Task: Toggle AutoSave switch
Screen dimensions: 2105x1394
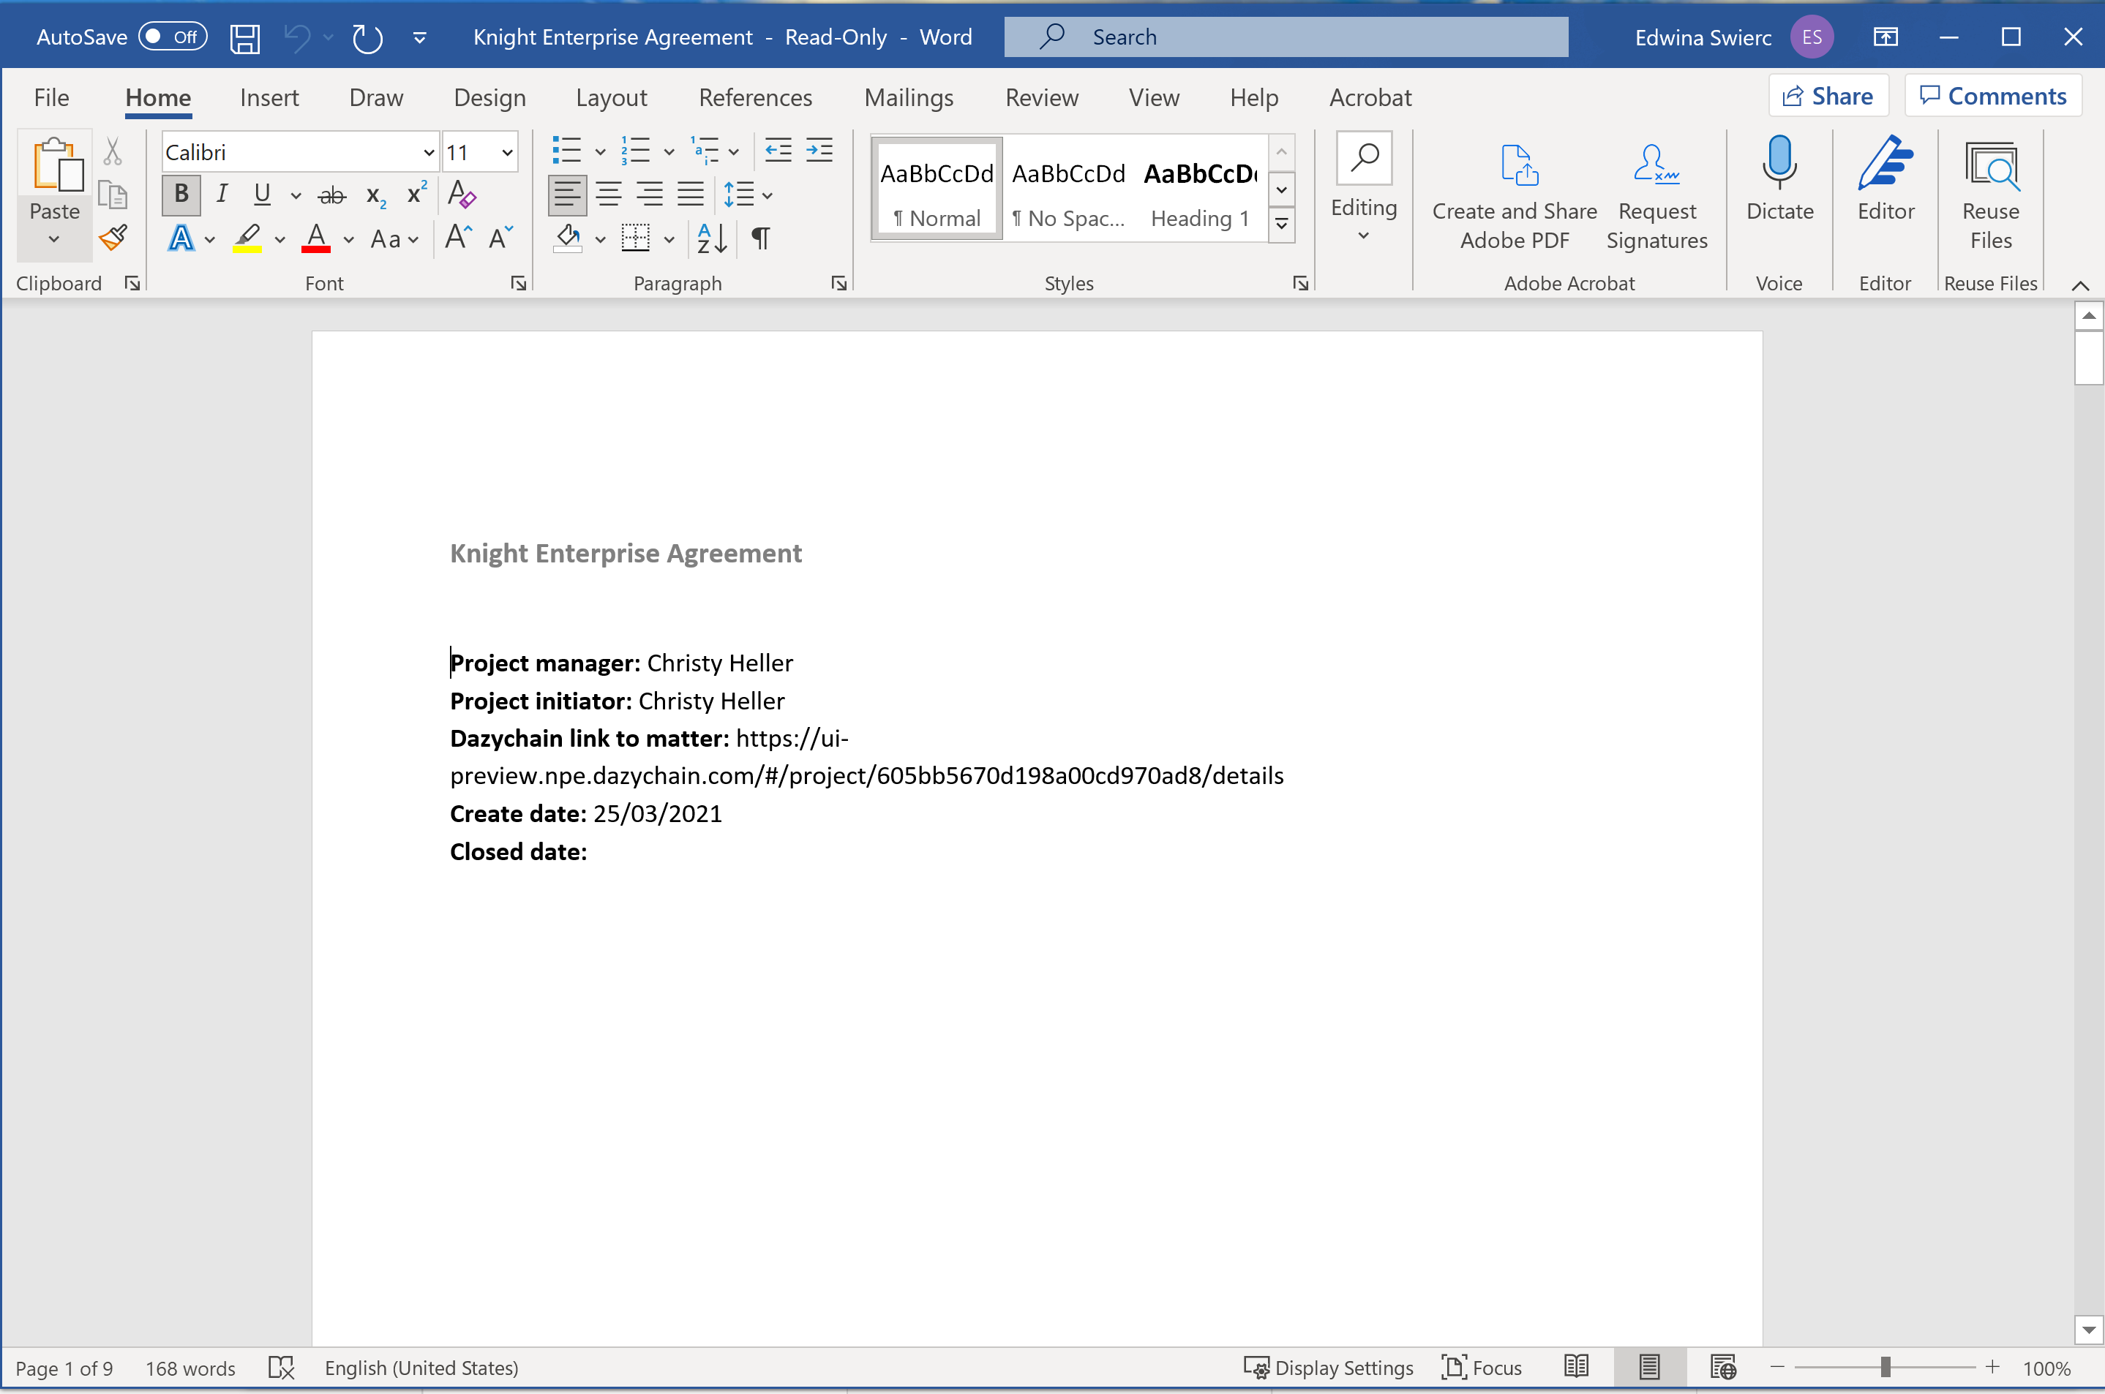Action: [x=173, y=37]
